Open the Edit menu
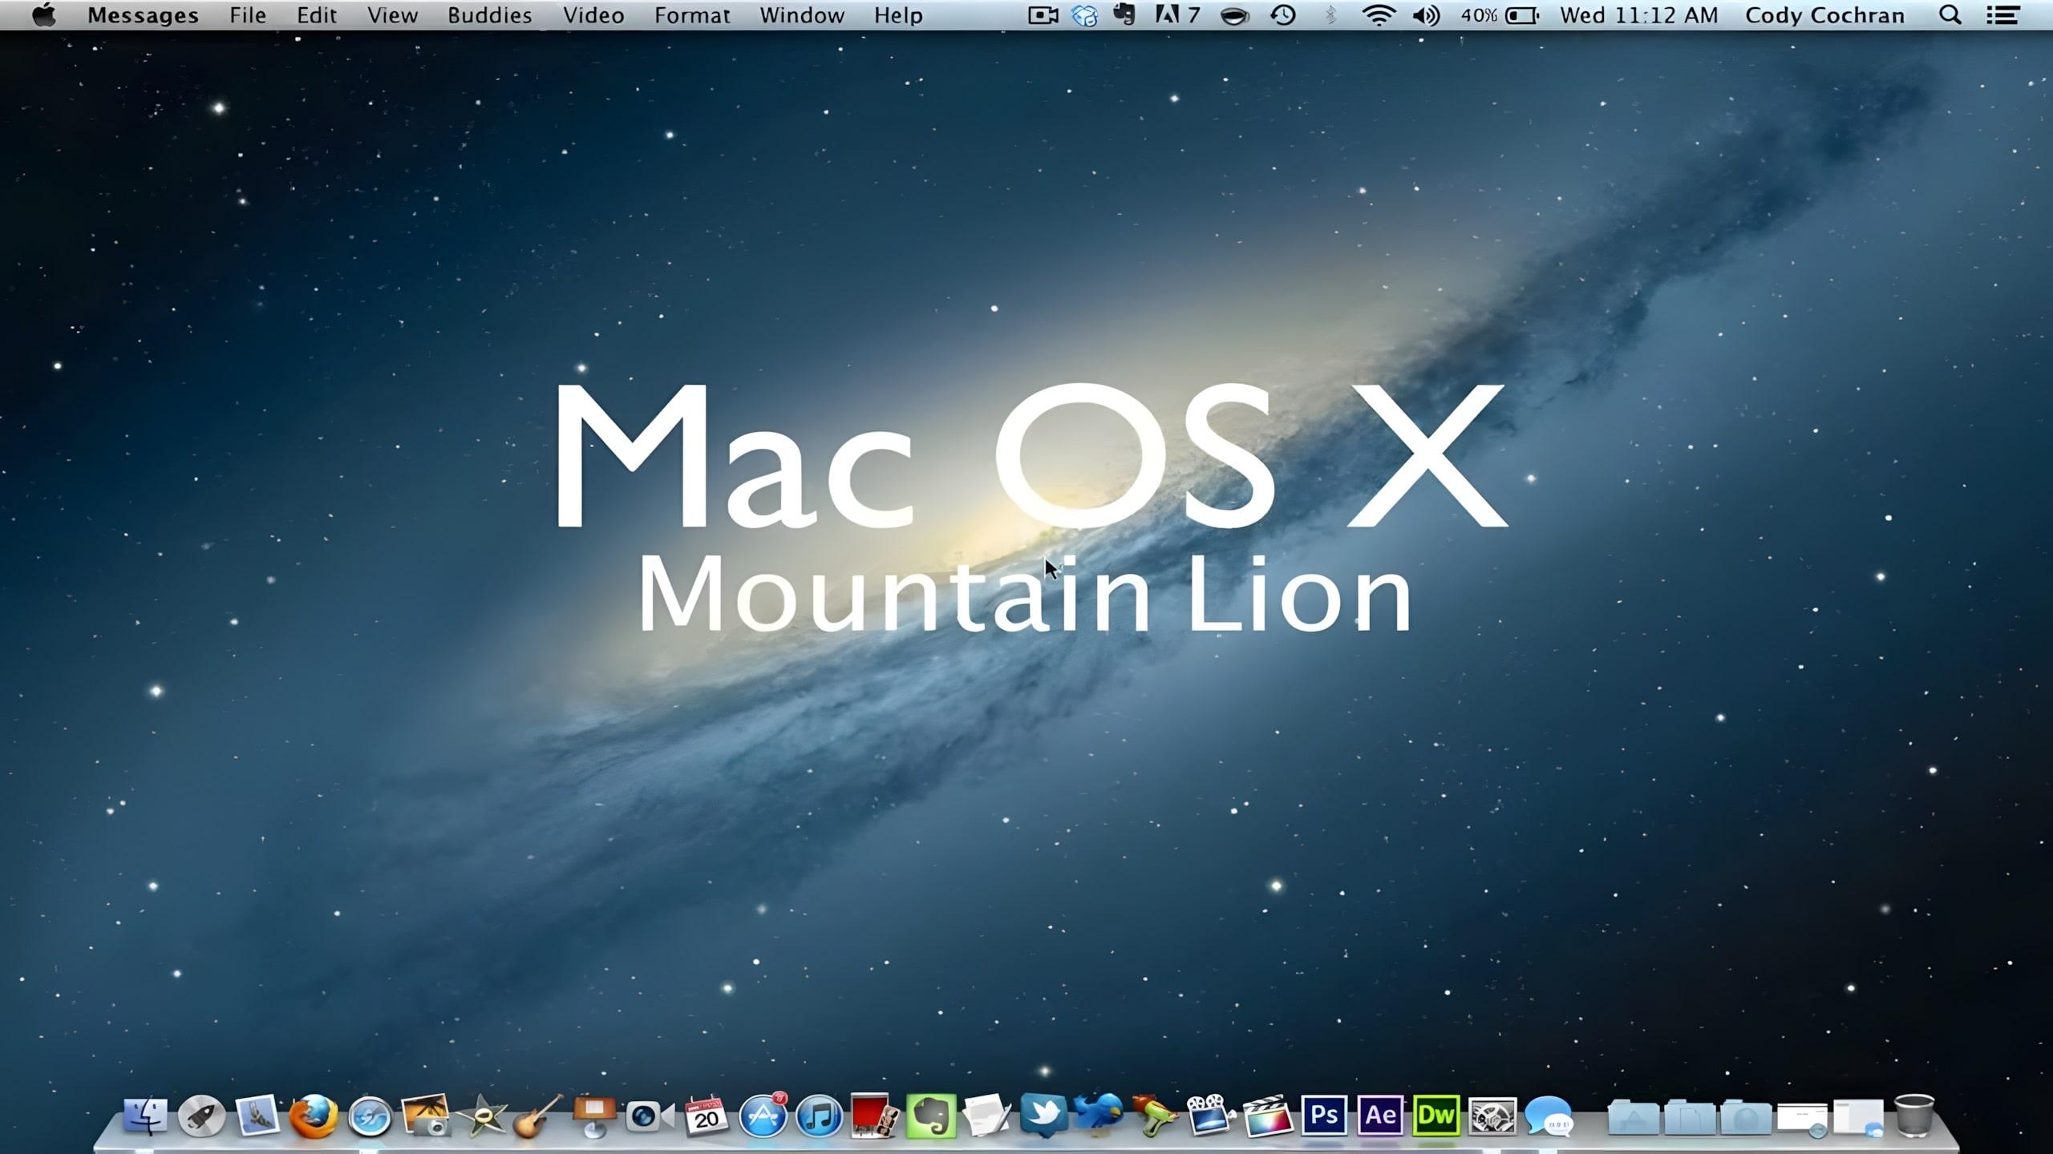This screenshot has width=2053, height=1154. pyautogui.click(x=317, y=15)
